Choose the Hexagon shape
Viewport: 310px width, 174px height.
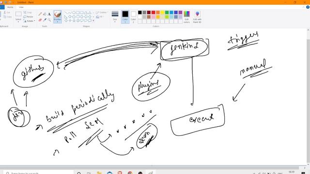tap(77, 16)
